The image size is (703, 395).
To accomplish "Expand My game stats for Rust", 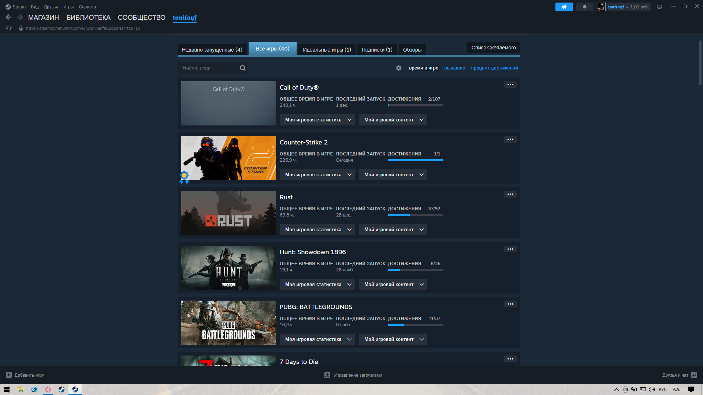I will 317,230.
